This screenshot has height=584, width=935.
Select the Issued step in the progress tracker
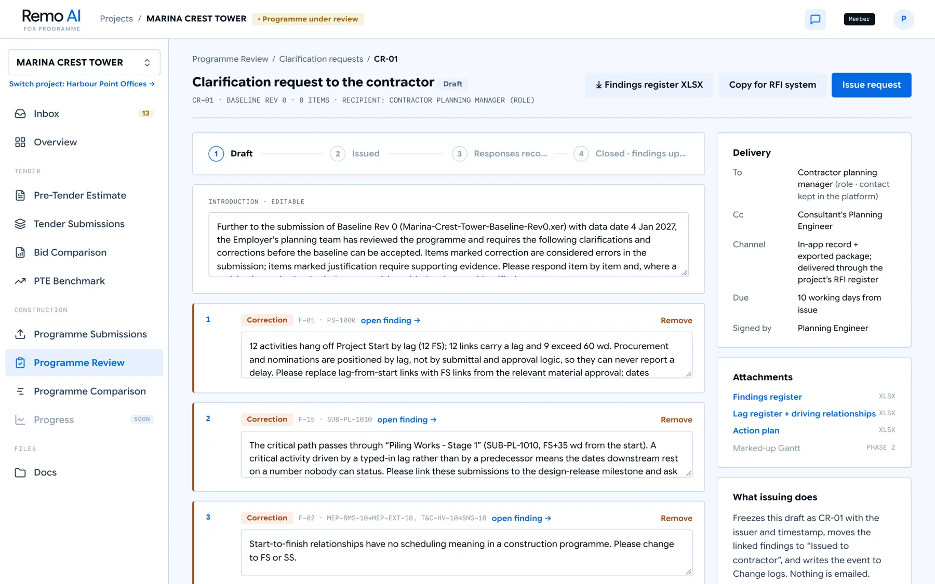[x=355, y=154]
